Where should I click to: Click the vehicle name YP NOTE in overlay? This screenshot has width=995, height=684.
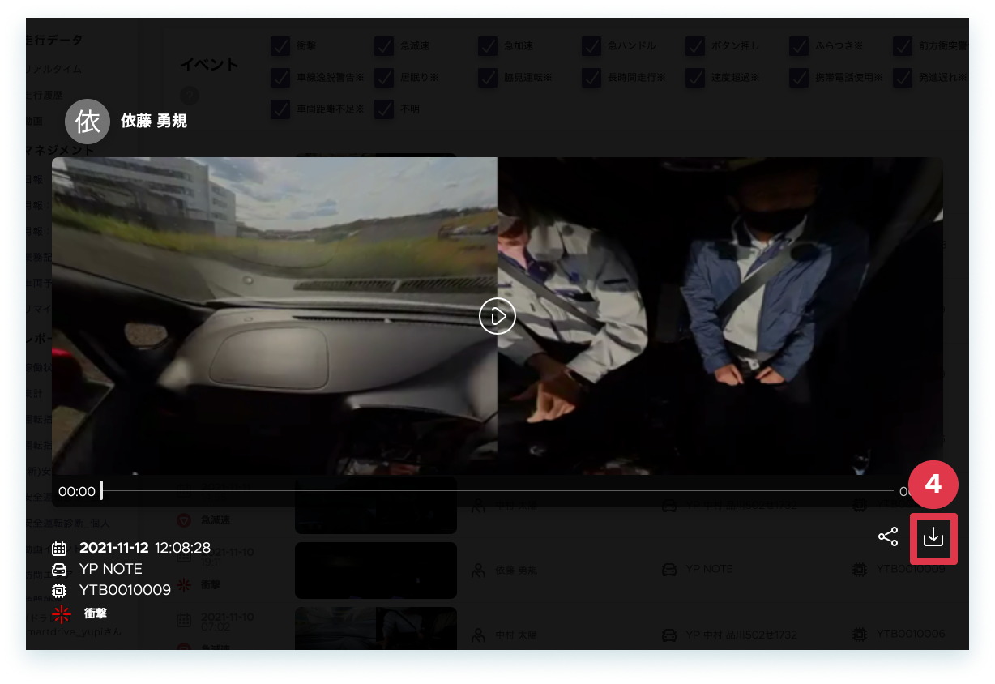(x=111, y=569)
